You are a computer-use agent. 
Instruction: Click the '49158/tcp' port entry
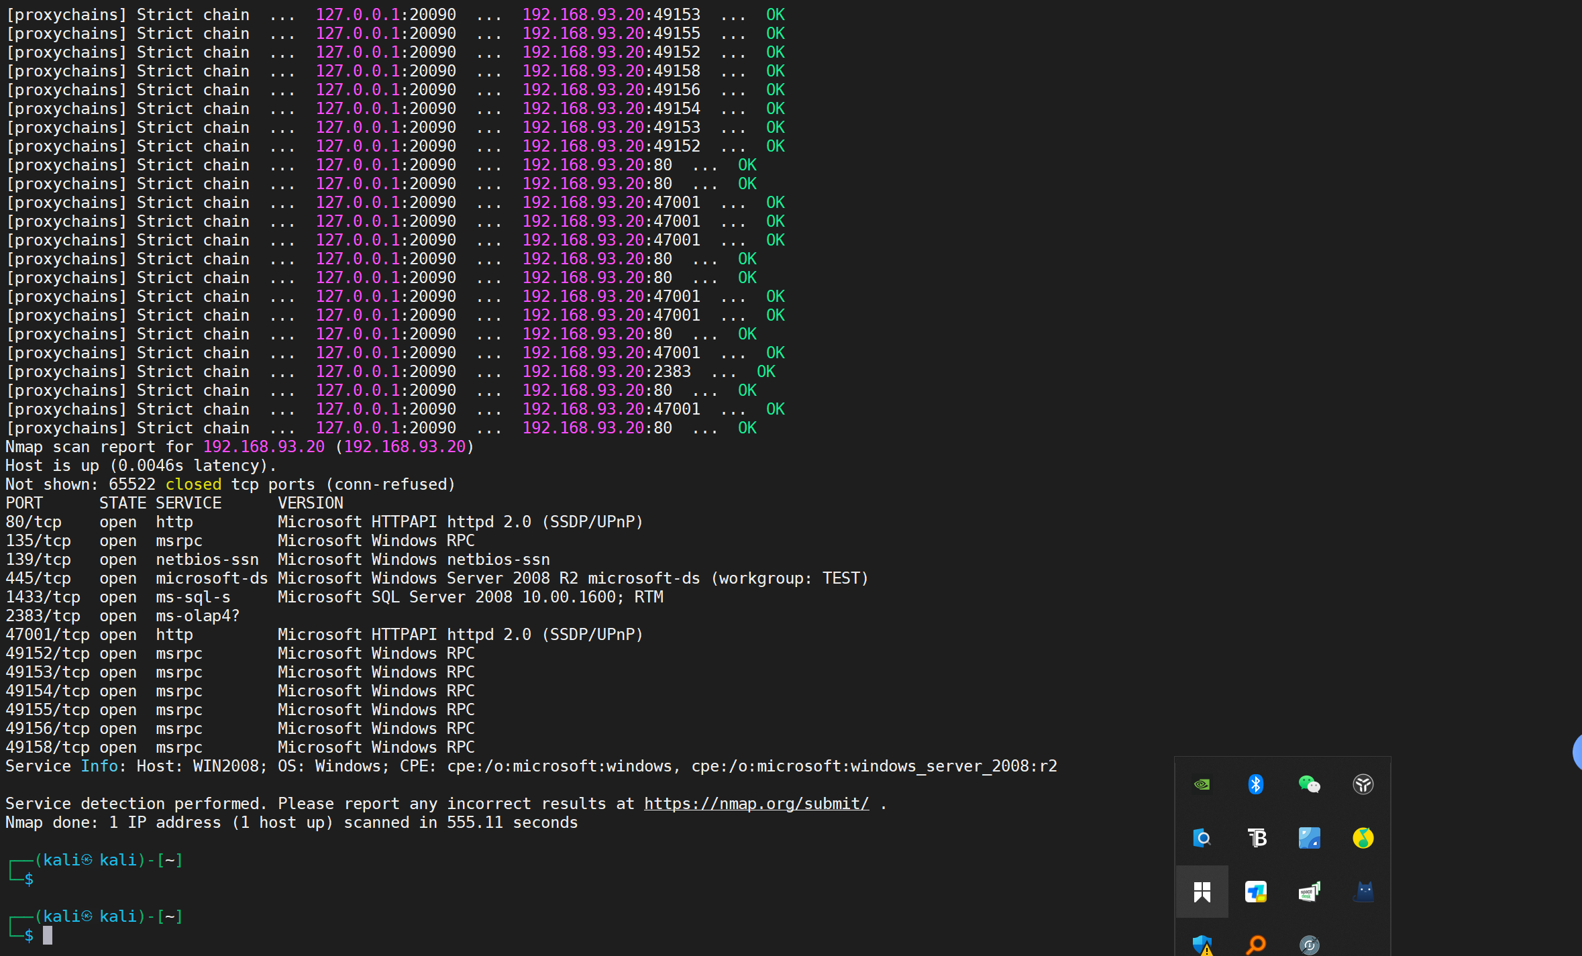(x=48, y=747)
